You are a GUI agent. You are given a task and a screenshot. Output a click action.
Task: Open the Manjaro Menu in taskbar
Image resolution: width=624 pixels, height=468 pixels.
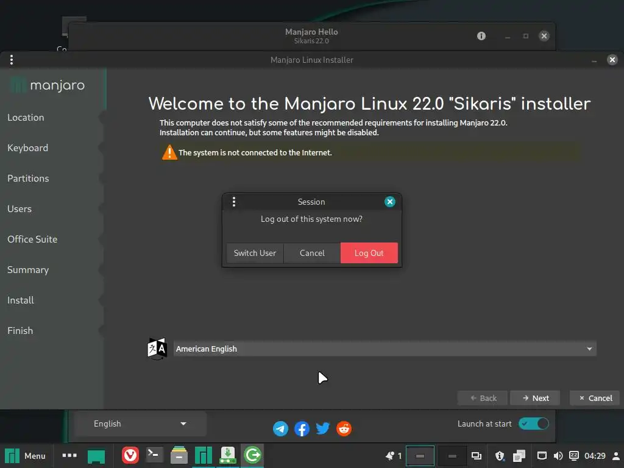point(25,456)
